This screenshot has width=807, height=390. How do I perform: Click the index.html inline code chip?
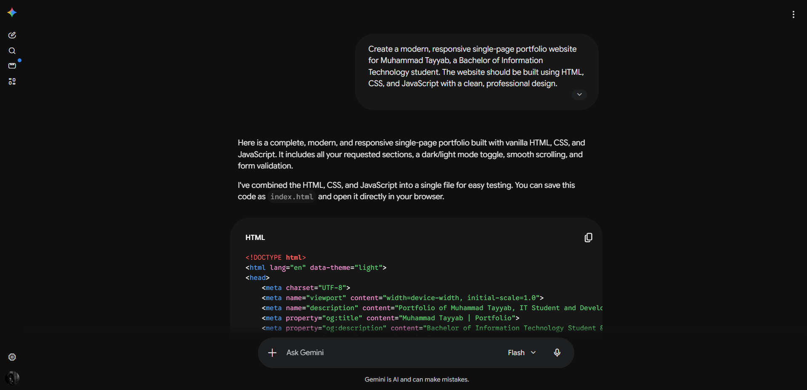pos(292,197)
